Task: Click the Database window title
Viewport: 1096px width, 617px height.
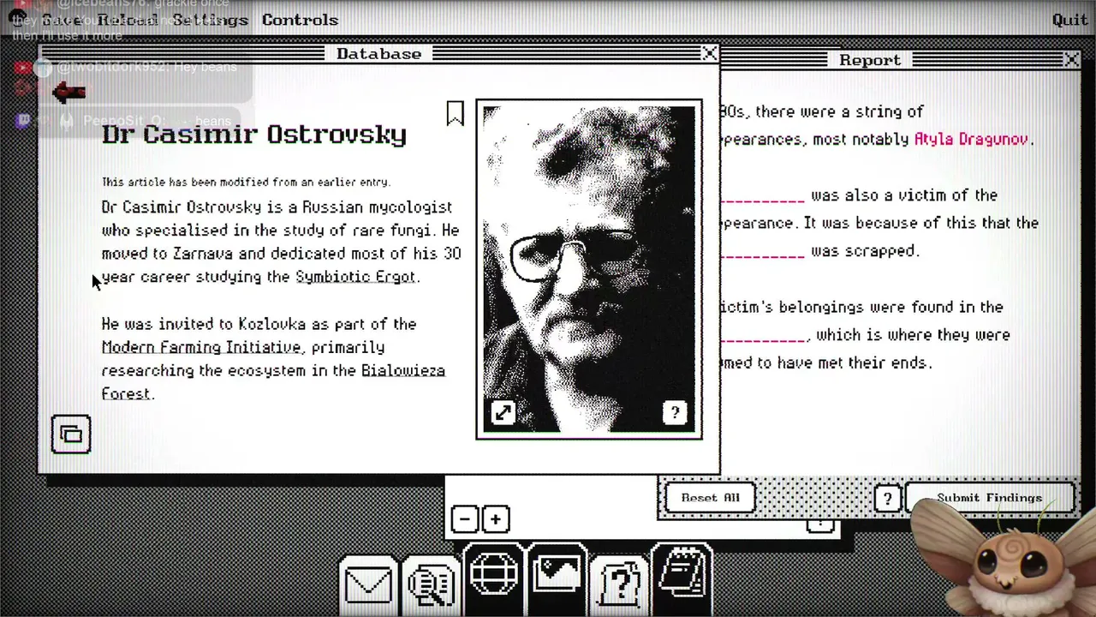Action: (378, 54)
